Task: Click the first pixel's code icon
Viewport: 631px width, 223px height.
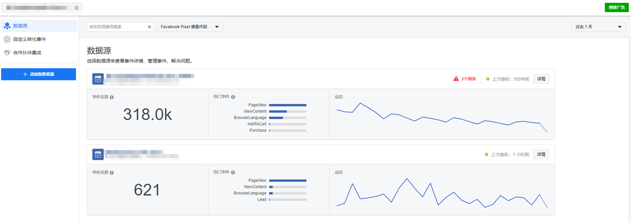Action: pyautogui.click(x=98, y=79)
